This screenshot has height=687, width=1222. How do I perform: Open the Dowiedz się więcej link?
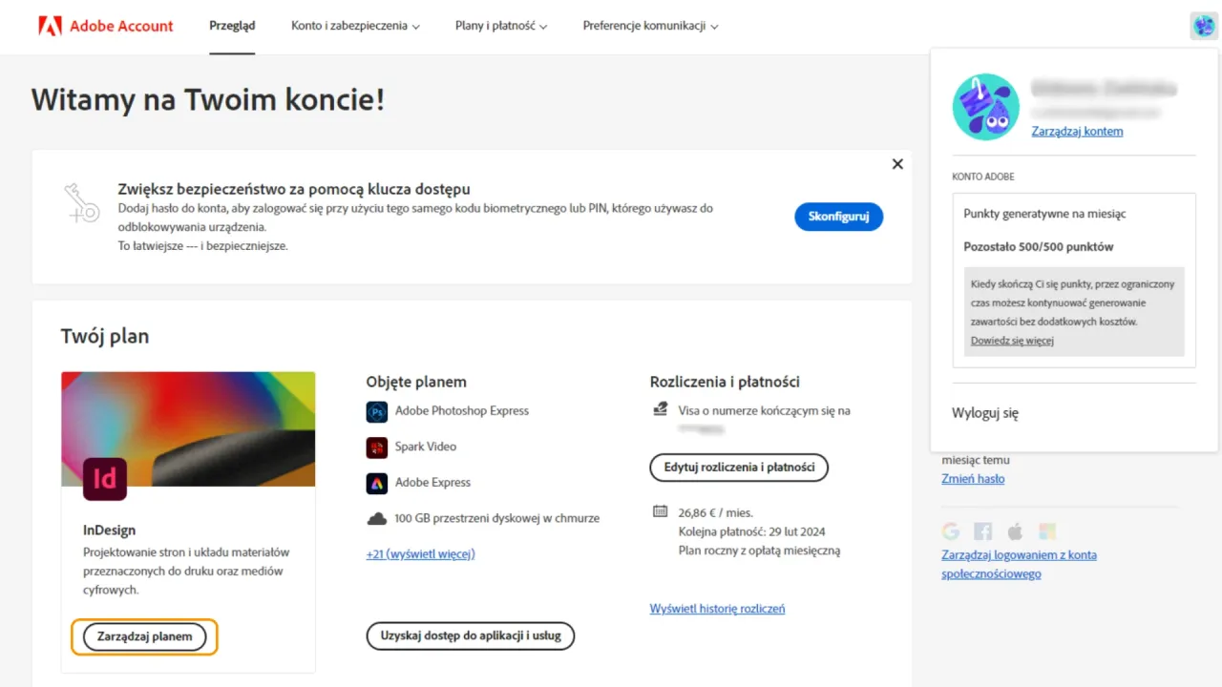1012,341
